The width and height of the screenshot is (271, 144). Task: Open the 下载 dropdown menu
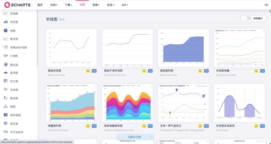tap(68, 5)
